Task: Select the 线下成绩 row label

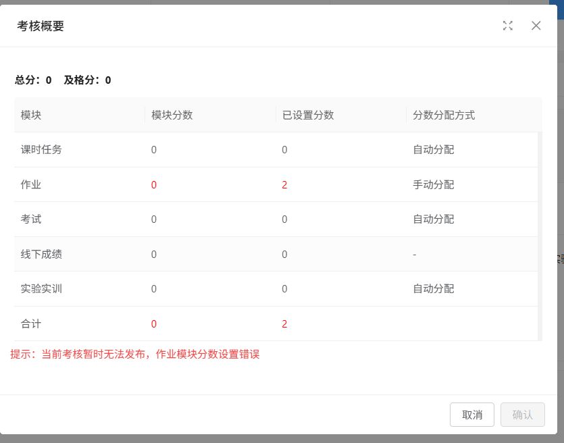Action: [x=41, y=254]
